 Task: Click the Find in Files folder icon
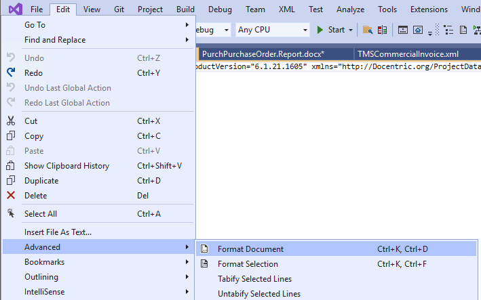point(367,30)
